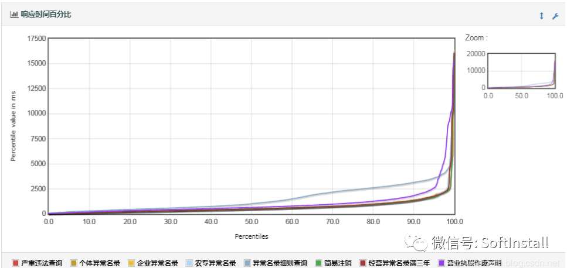The width and height of the screenshot is (567, 268).
Task: Toggle the 异常名录细则查询 series legend label
Action: point(280,263)
